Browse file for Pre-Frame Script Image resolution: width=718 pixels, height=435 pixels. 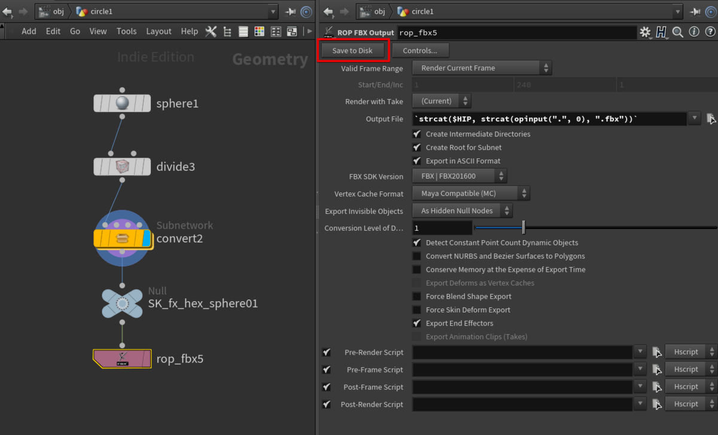656,369
